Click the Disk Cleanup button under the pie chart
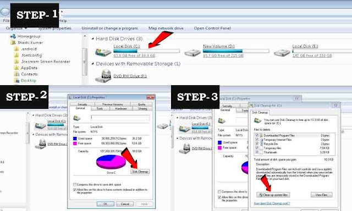The image size is (352, 211). (x=140, y=171)
